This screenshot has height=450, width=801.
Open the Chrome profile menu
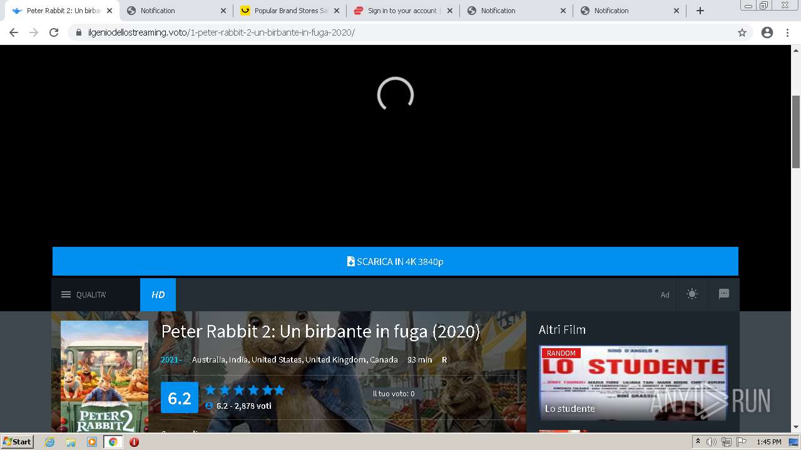click(x=767, y=32)
